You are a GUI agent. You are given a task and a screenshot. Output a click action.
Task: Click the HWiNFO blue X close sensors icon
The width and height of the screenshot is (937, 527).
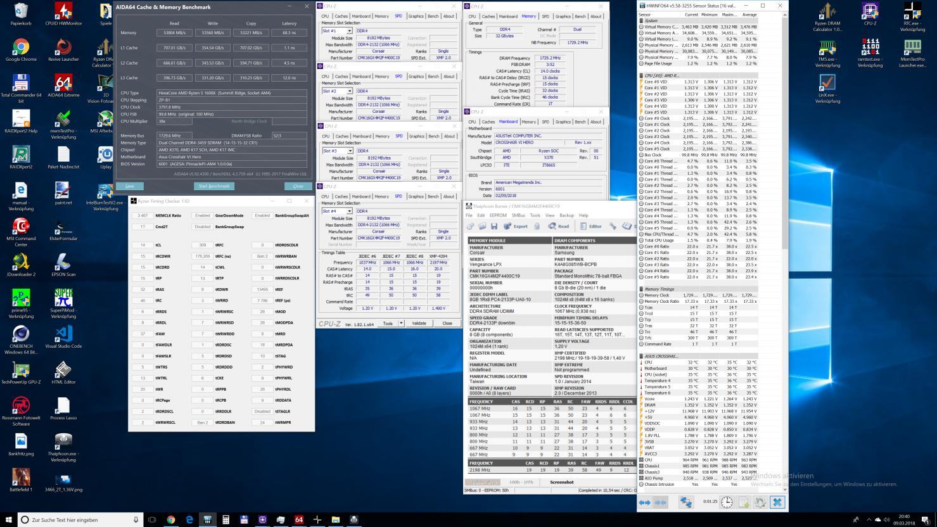click(x=777, y=502)
